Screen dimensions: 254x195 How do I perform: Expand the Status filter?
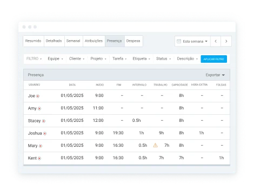coord(163,58)
